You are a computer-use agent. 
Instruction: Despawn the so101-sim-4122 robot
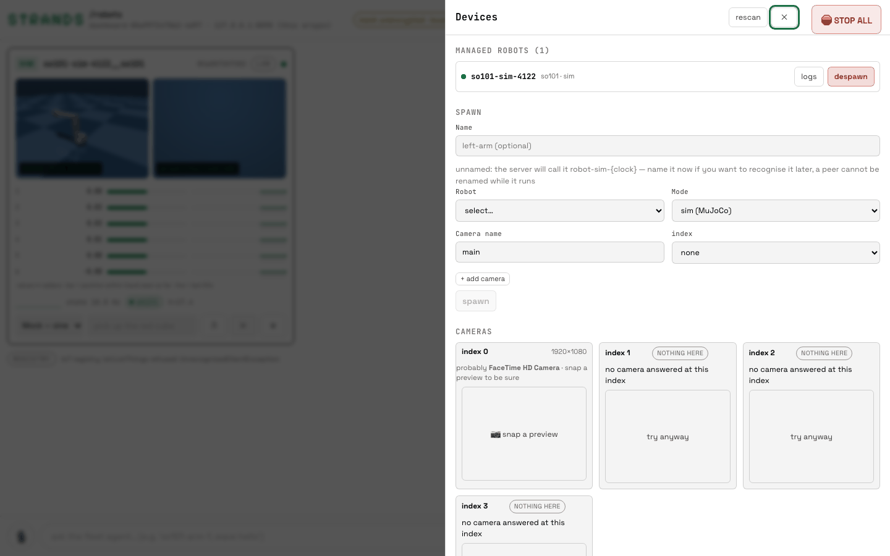851,77
